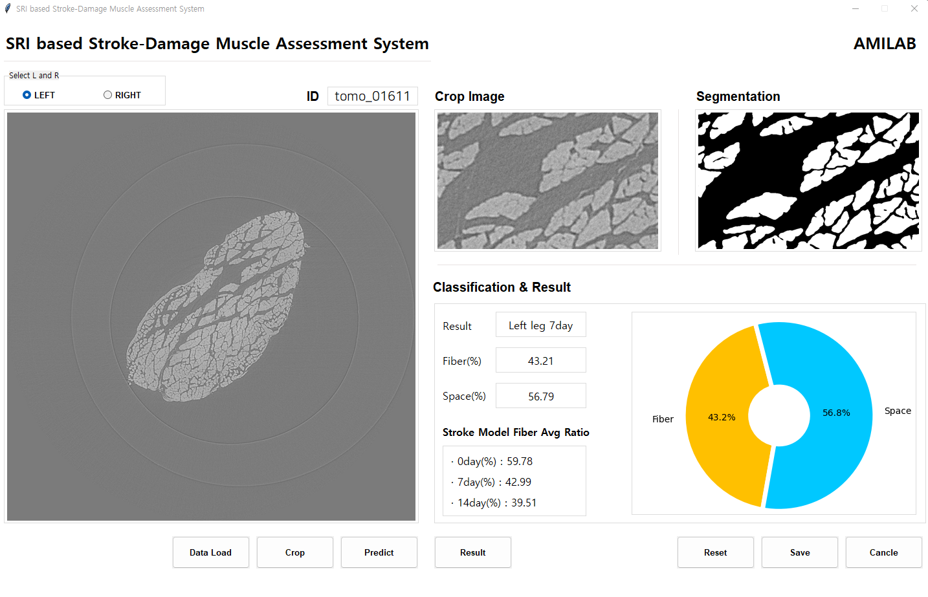Viewport: 928px width, 597px height.
Task: Click the 7day(%) : 42.99 line
Action: click(491, 482)
